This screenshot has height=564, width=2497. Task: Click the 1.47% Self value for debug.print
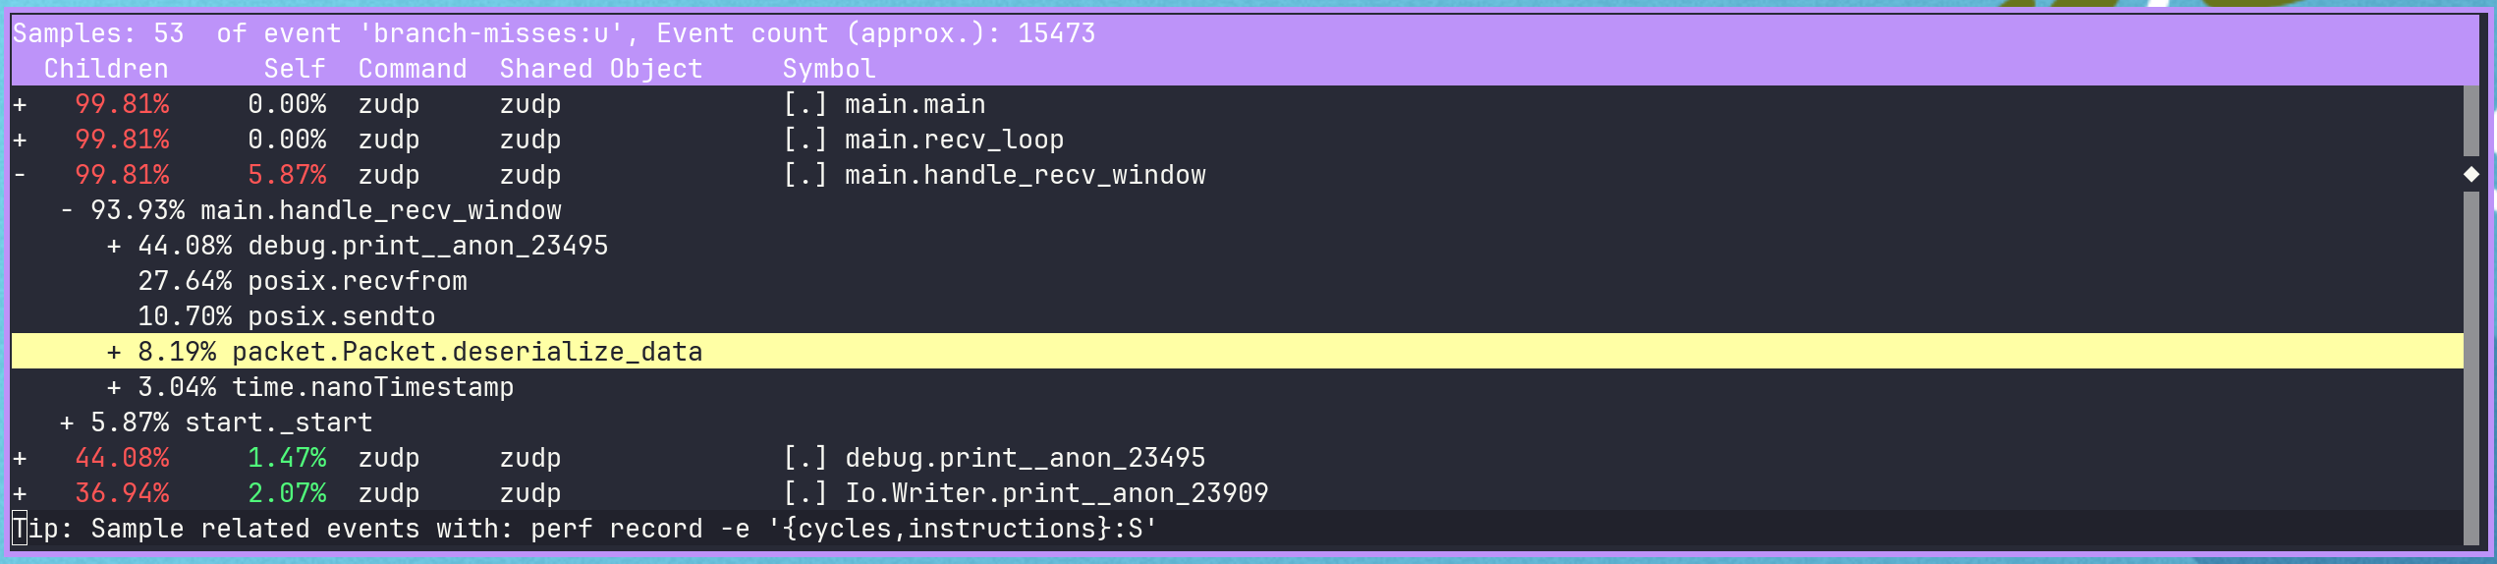click(287, 458)
